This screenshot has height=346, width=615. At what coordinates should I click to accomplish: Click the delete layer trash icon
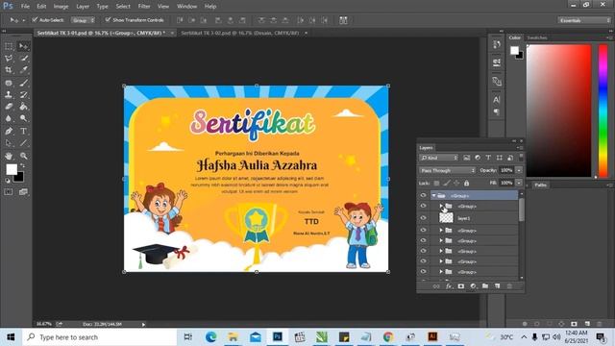(x=509, y=286)
